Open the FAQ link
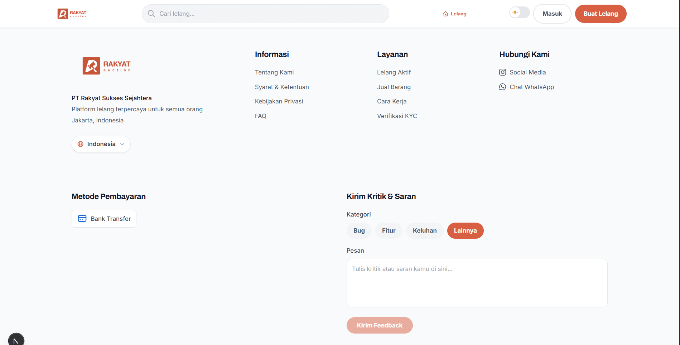 tap(261, 116)
